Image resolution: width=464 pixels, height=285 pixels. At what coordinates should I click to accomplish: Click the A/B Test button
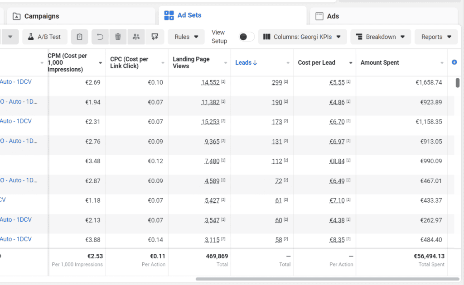(x=45, y=37)
